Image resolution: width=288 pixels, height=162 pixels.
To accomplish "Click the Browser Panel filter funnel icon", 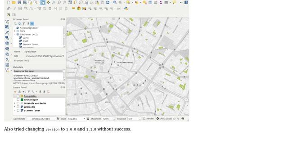I will tap(24, 23).
